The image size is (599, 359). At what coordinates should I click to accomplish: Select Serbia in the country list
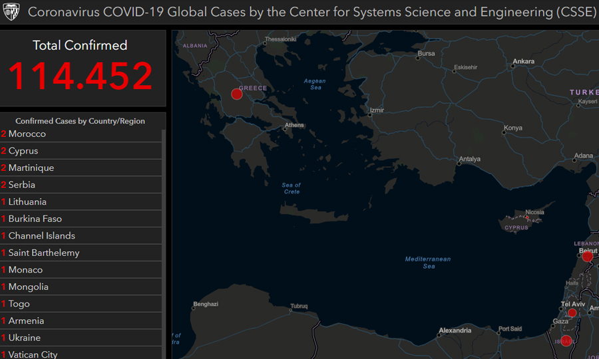[81, 185]
